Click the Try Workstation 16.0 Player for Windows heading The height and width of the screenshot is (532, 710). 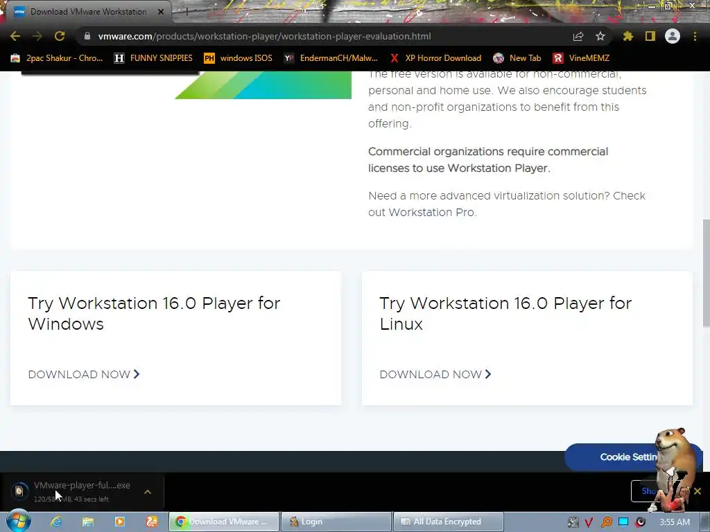[x=154, y=314]
